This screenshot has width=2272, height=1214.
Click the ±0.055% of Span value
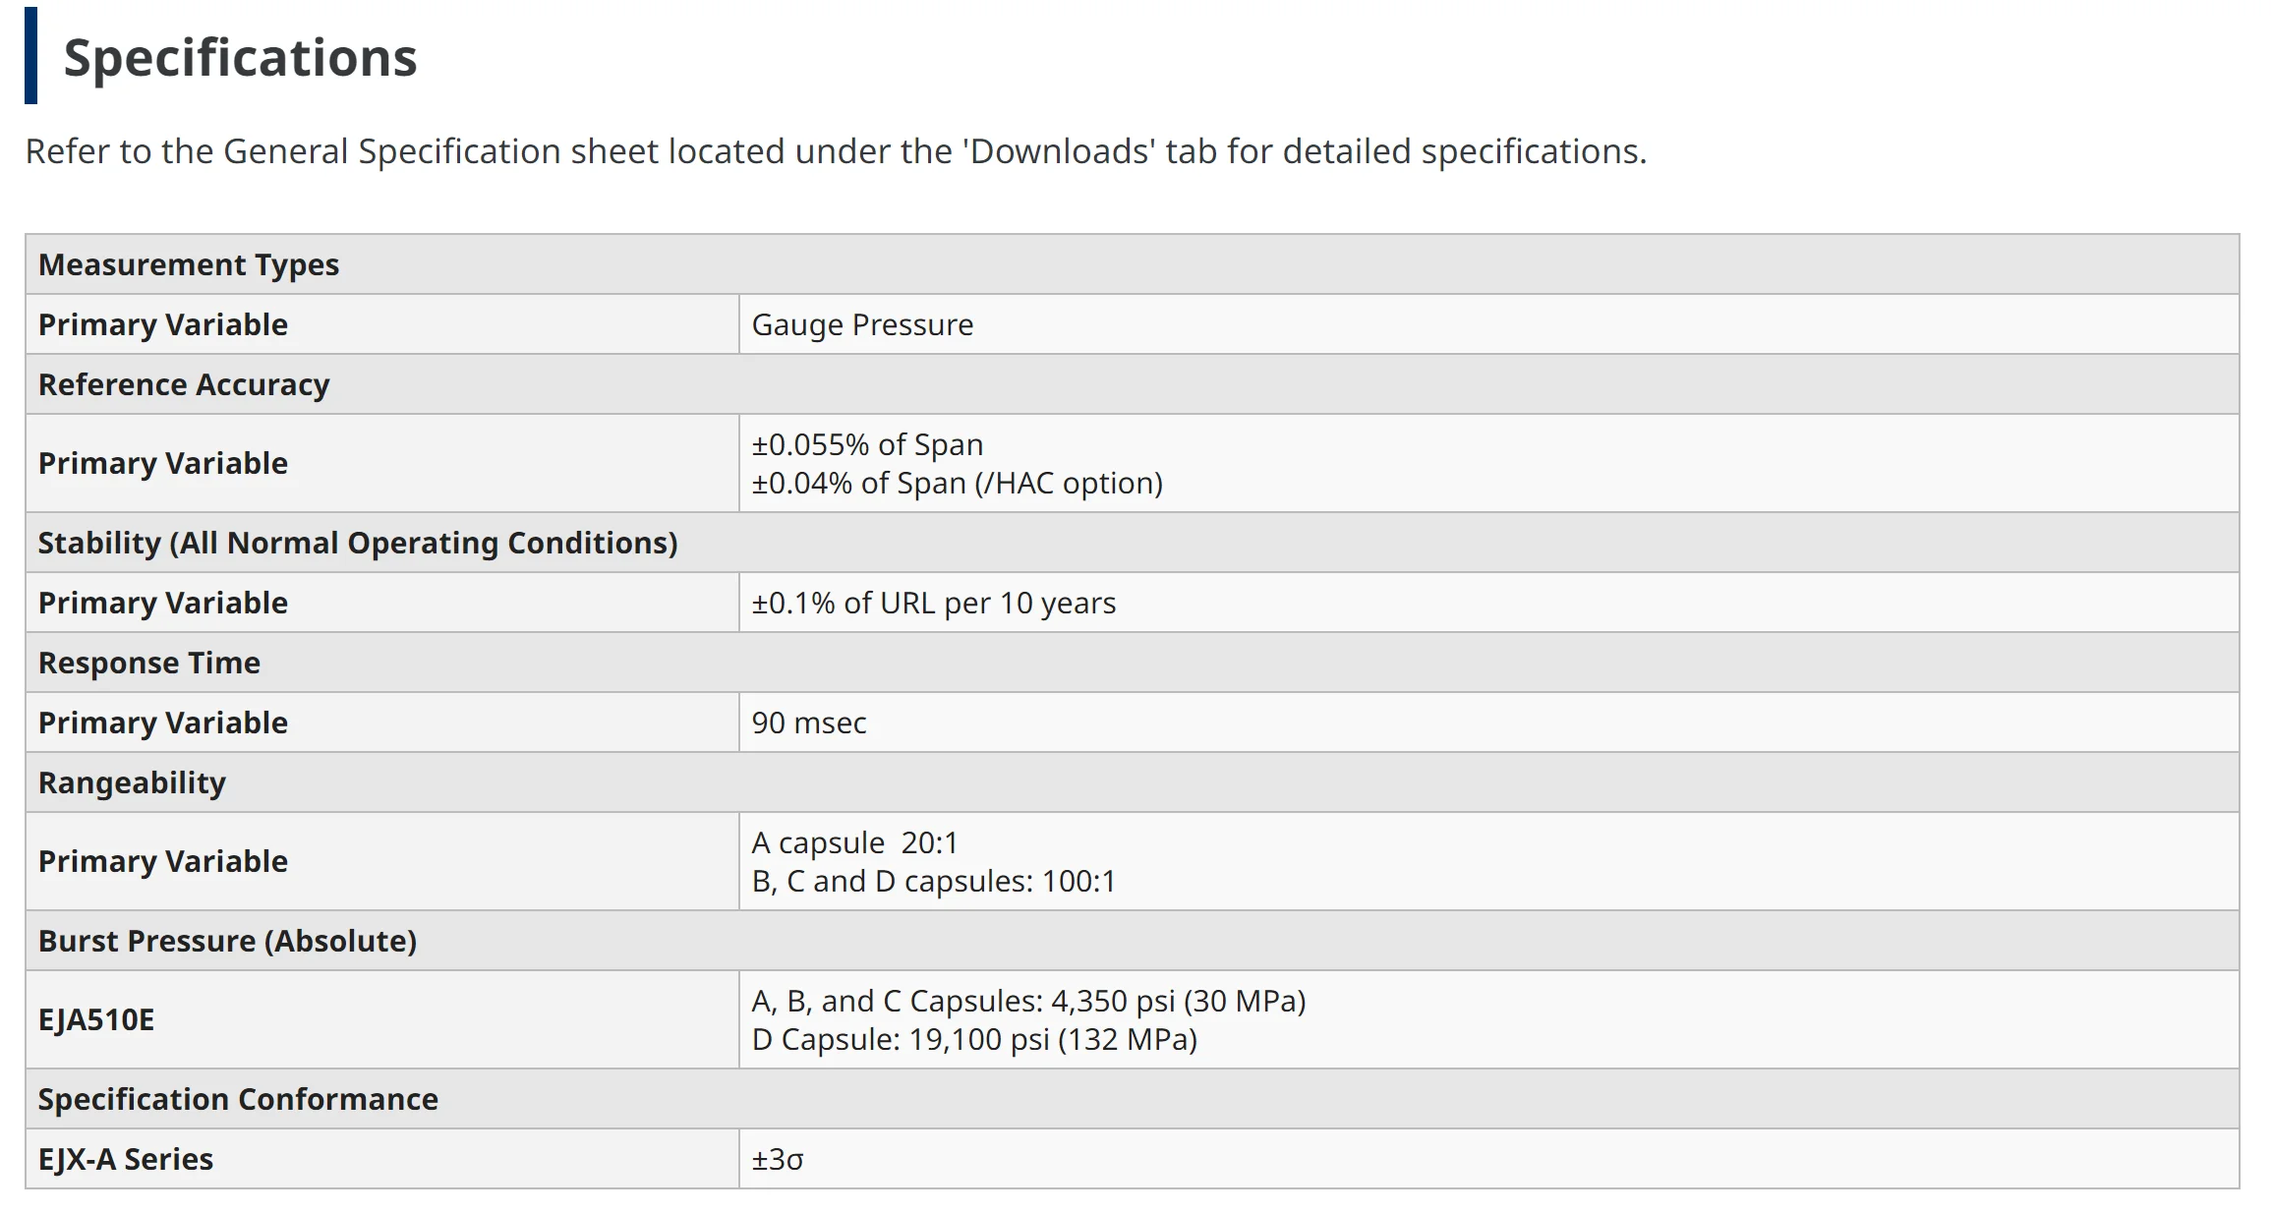pos(867,444)
